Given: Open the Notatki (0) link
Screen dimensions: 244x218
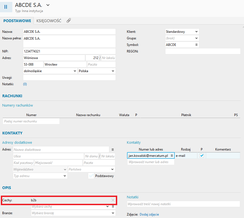Looking at the screenshot, I should (x=25, y=84).
